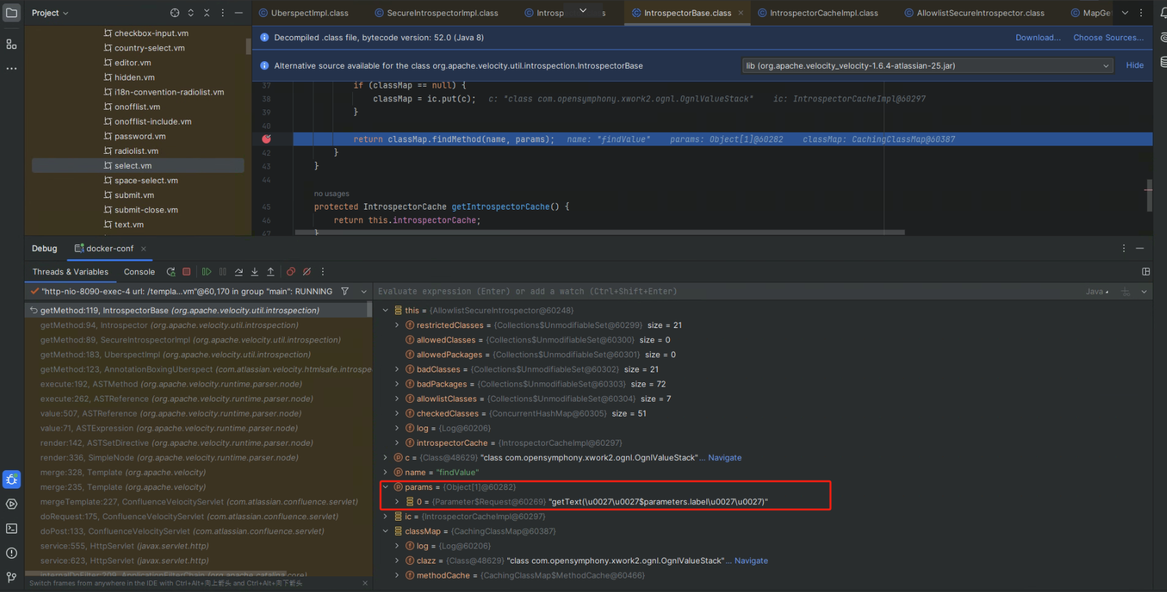Click Hide on alternative source banner
This screenshot has height=592, width=1167.
coord(1134,65)
